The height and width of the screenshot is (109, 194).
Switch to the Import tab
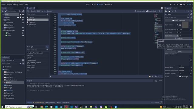10,8
